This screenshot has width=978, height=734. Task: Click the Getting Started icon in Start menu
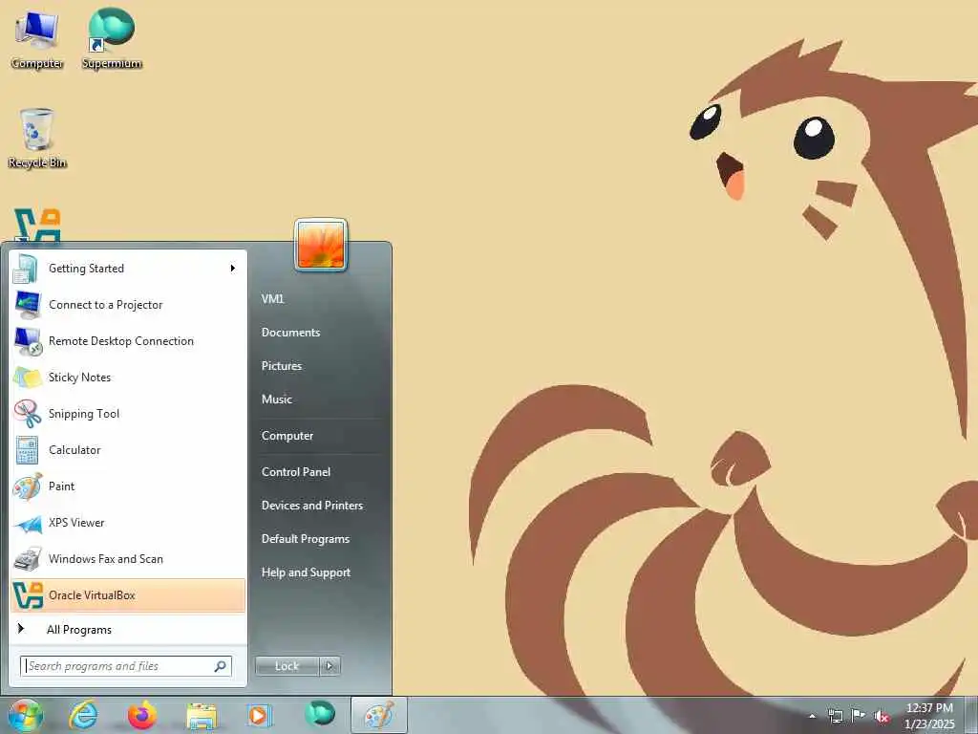pos(26,269)
